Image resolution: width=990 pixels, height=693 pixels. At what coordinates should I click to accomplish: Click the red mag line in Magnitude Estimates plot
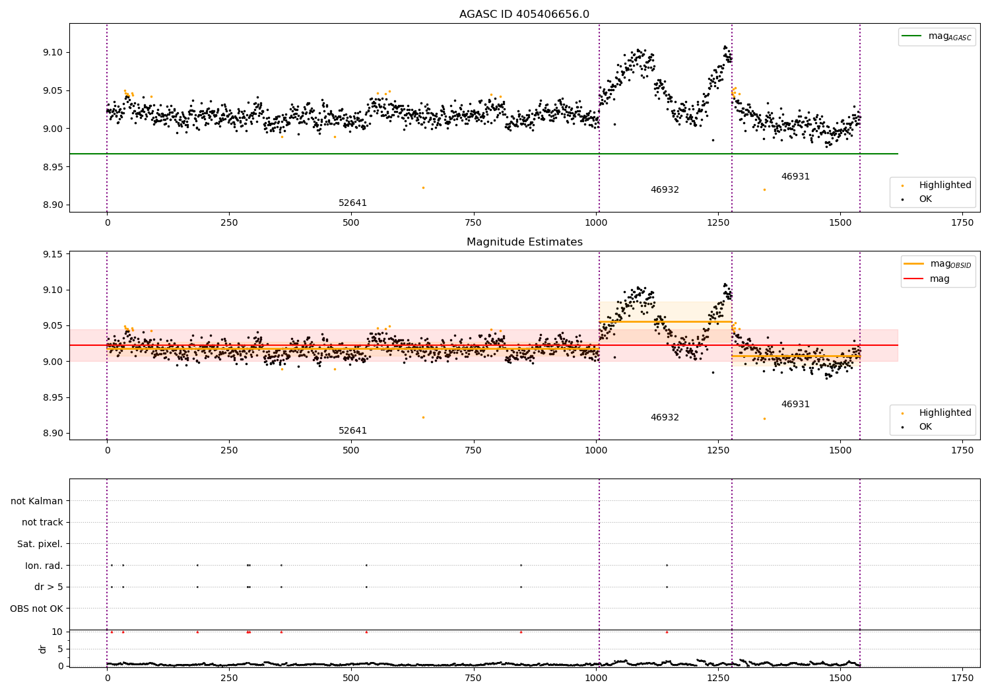pyautogui.click(x=484, y=345)
